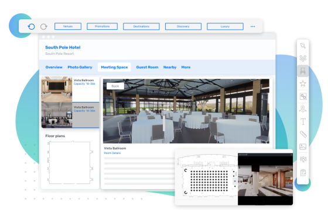Click the Floor plans heading

coord(55,136)
